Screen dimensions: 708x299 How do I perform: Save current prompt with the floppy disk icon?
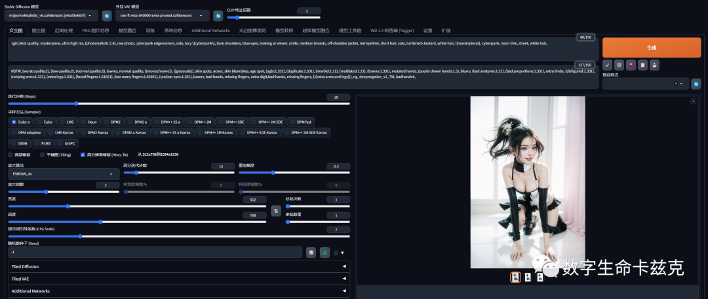click(x=654, y=65)
